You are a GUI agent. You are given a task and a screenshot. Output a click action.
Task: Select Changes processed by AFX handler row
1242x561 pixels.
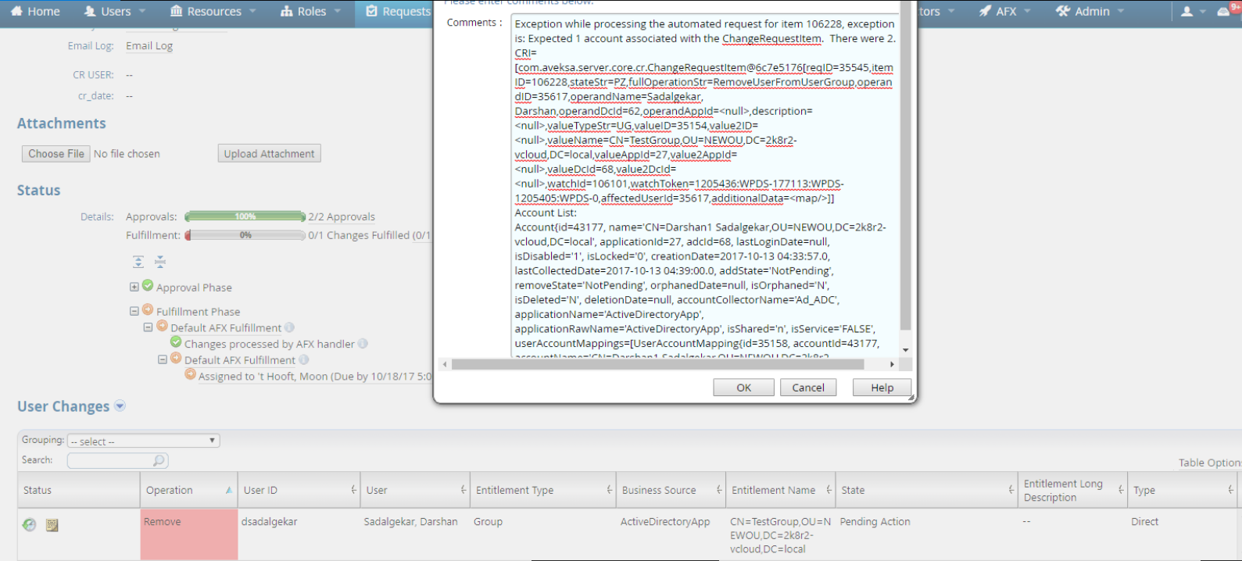pos(270,344)
